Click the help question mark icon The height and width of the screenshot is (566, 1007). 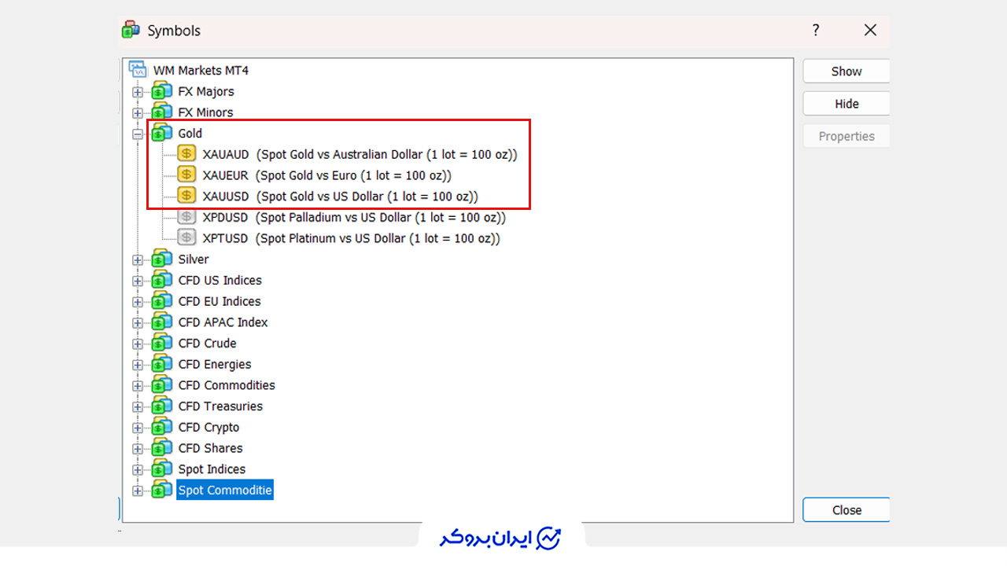(x=816, y=31)
